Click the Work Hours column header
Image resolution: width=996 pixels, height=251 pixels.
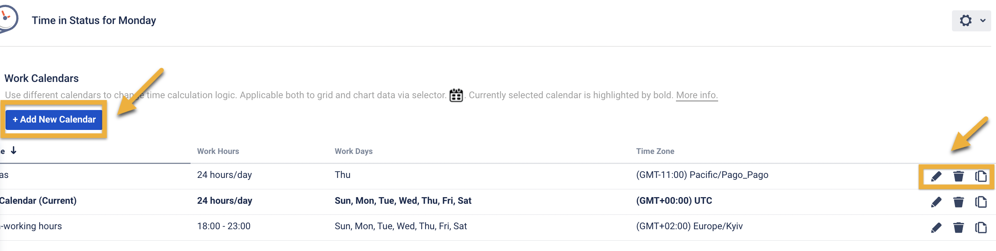point(218,151)
